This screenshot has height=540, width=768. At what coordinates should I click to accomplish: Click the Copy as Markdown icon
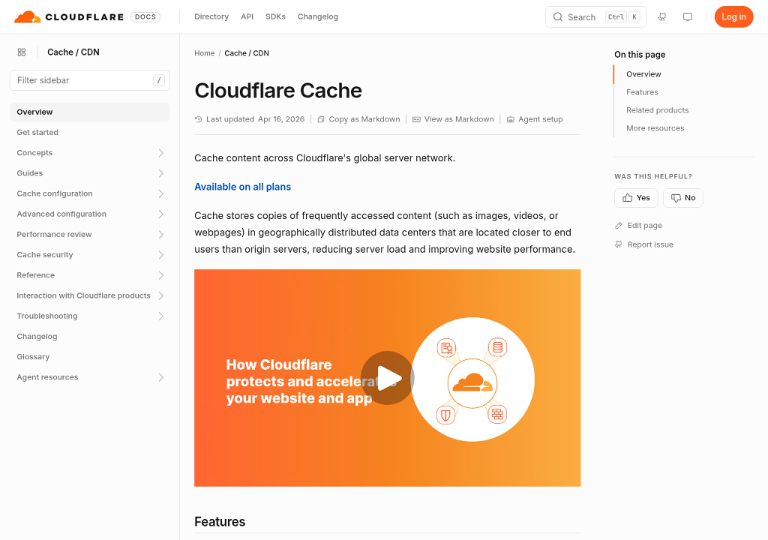click(321, 119)
